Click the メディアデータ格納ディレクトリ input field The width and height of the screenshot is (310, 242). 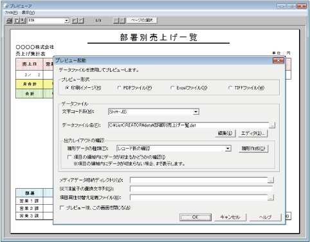tap(199, 180)
